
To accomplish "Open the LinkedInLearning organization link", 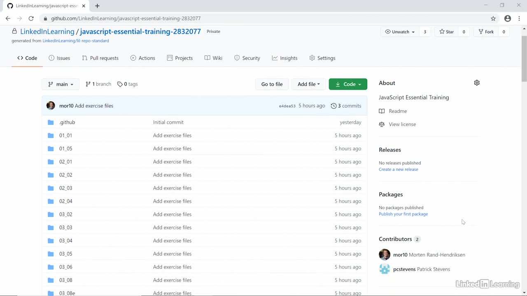I will 47,31.
